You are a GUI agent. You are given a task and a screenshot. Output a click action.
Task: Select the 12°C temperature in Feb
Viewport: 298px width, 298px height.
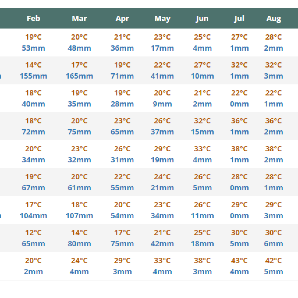click(33, 233)
